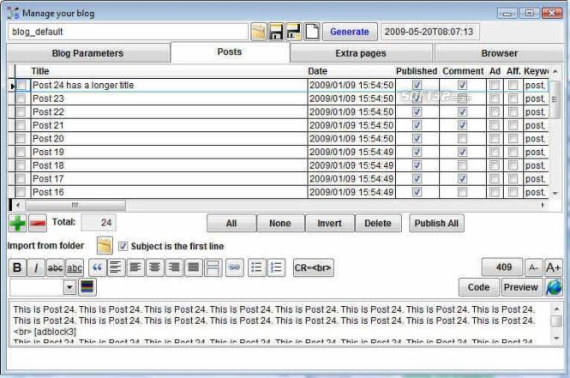Viewport: 570px width, 378px height.
Task: Click the Post 19 date cell
Action: click(351, 152)
